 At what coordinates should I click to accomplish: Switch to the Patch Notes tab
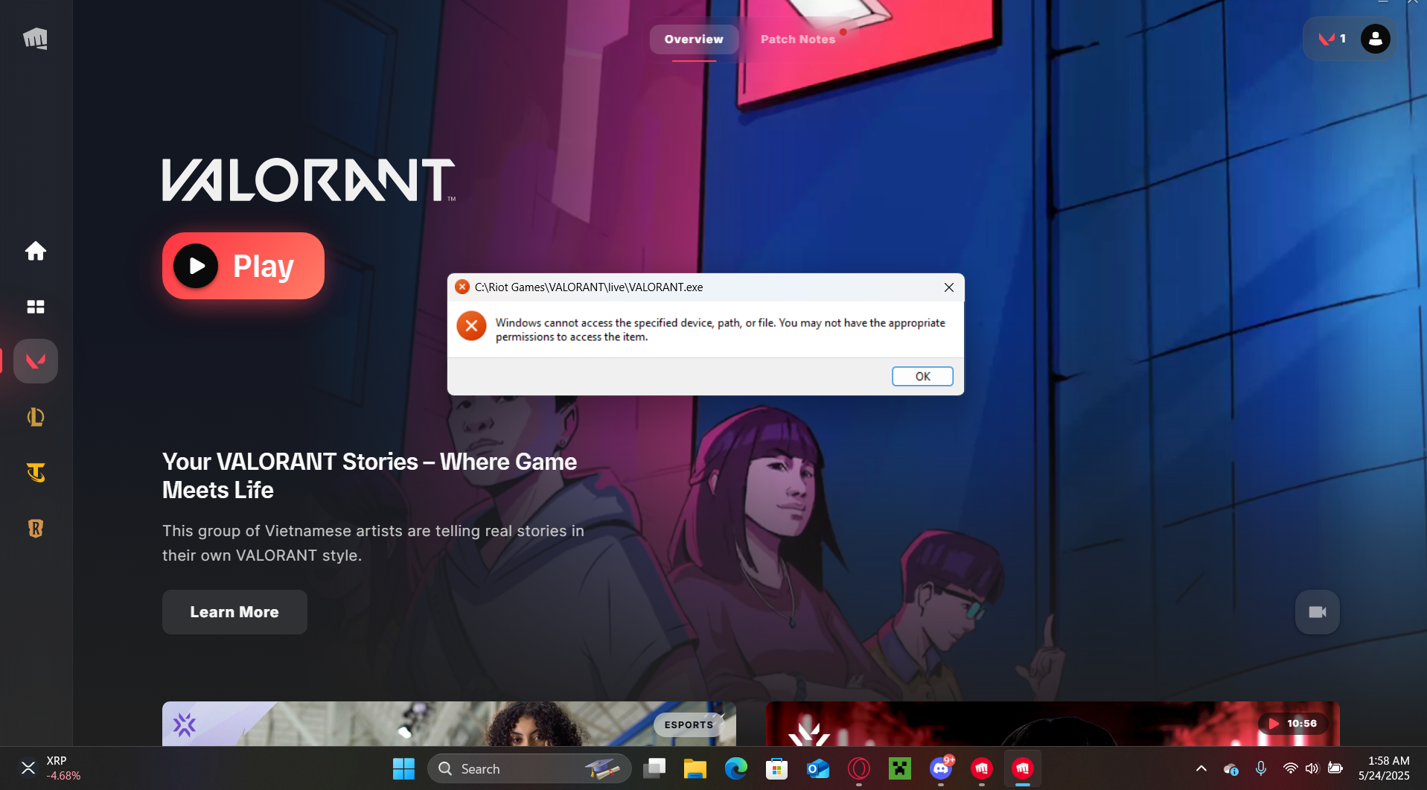click(798, 39)
